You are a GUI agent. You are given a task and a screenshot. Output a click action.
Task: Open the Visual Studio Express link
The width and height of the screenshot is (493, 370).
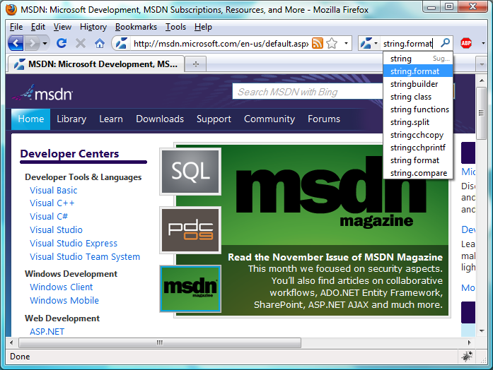74,243
